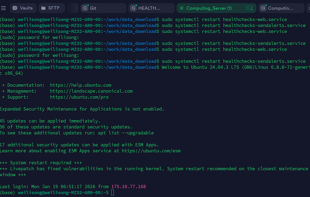This screenshot has width=310, height=197.
Task: Click the Ubuntu icon on HEALTH... tab
Action: 133,8
